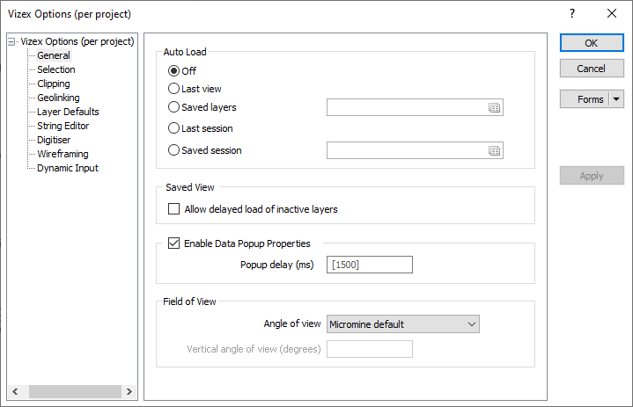633x407 pixels.
Task: Confirm settings with the OK button
Action: tap(592, 43)
